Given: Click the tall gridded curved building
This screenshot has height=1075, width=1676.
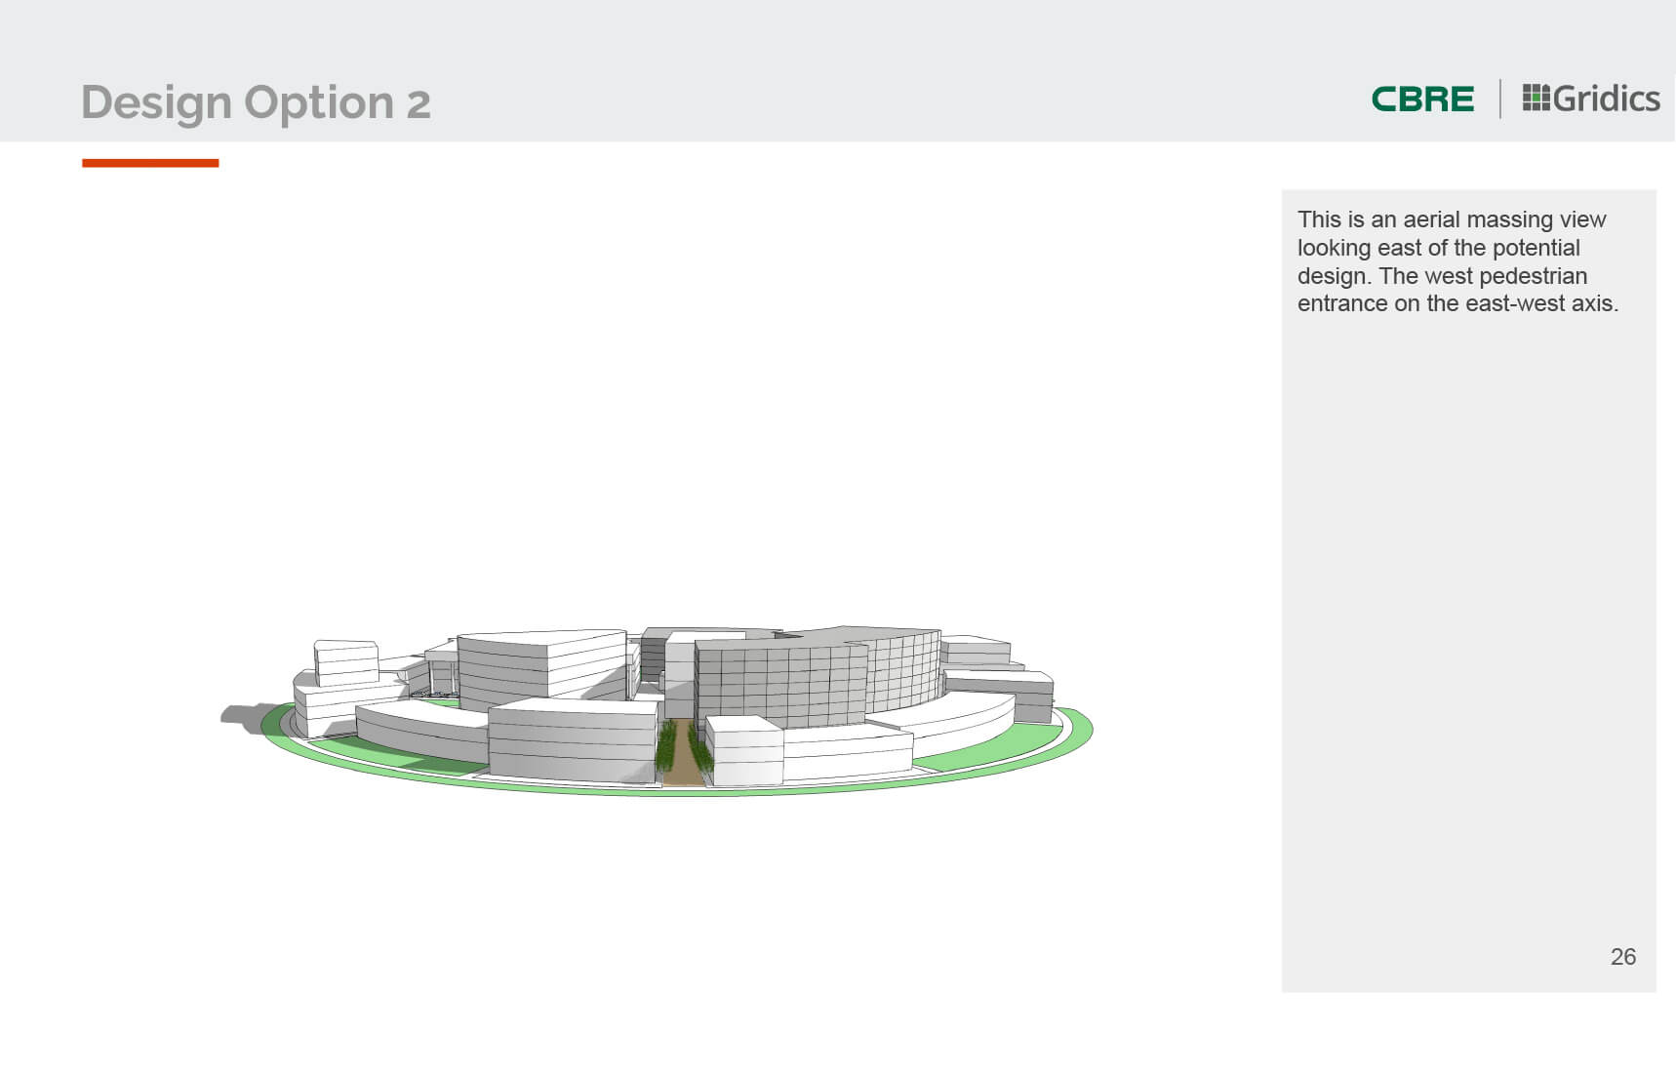Looking at the screenshot, I should coord(818,681).
